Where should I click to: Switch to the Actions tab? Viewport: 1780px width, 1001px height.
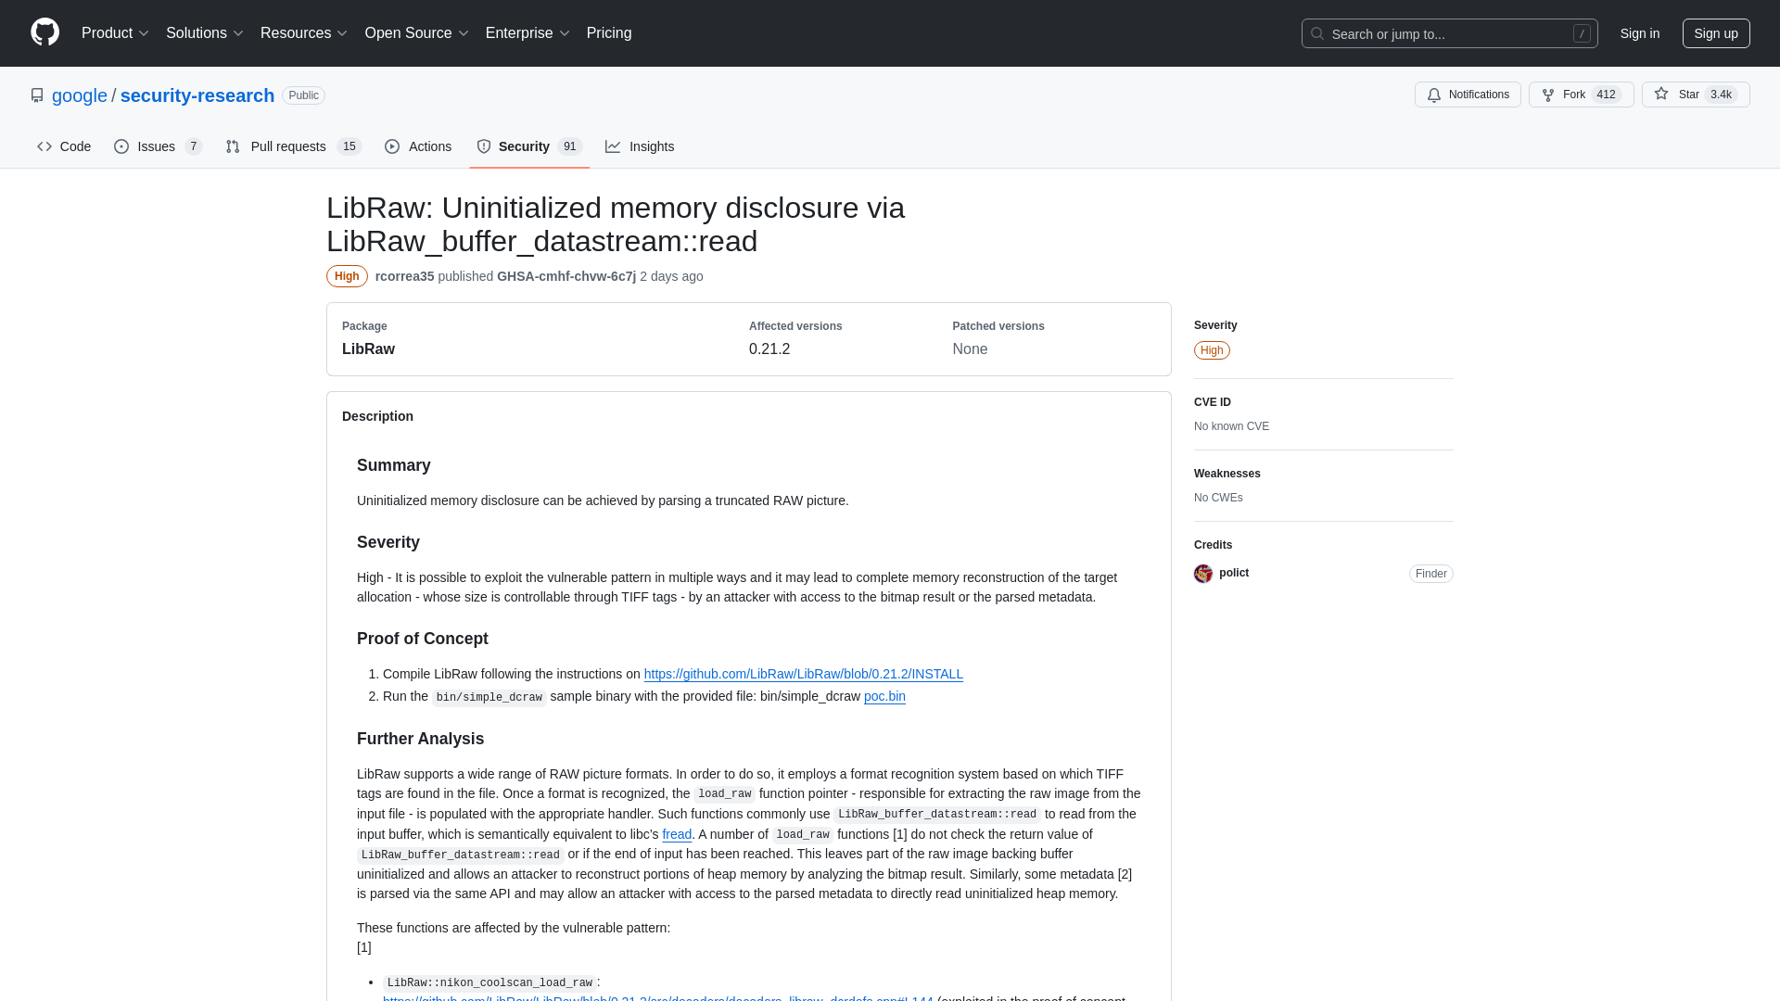[x=418, y=146]
